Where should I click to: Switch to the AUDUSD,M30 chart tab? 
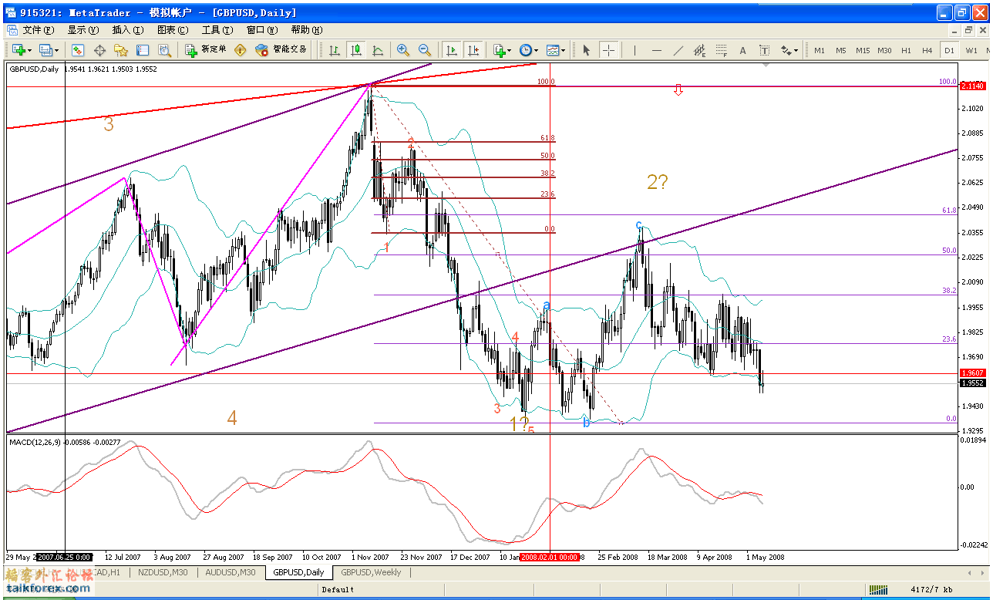(230, 572)
